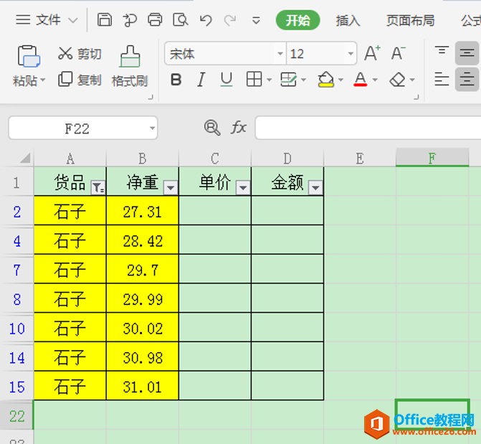The height and width of the screenshot is (444, 481).
Task: Click the top align icon
Action: tap(442, 49)
